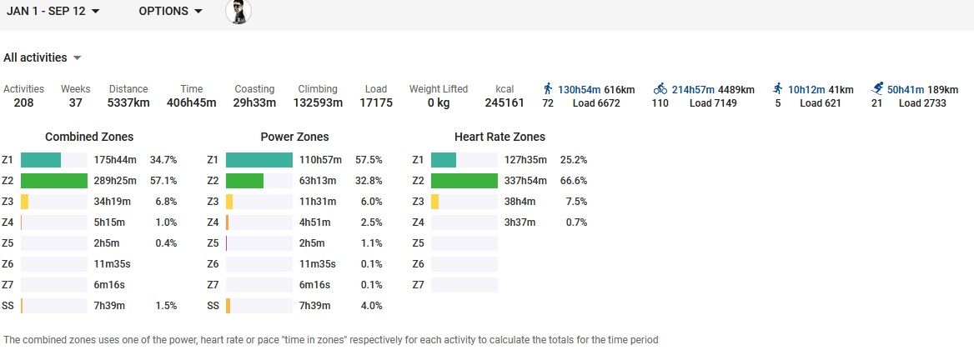
Task: Click the Combined Zones Z2 green bar
Action: pos(54,180)
